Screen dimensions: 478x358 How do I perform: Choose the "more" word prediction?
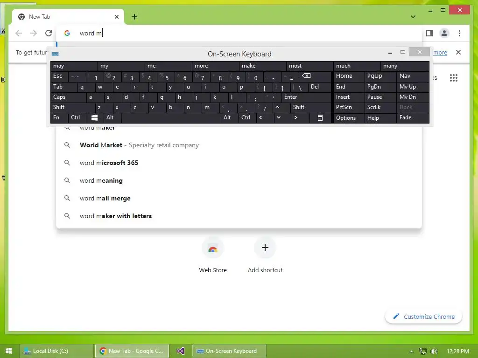pyautogui.click(x=216, y=66)
